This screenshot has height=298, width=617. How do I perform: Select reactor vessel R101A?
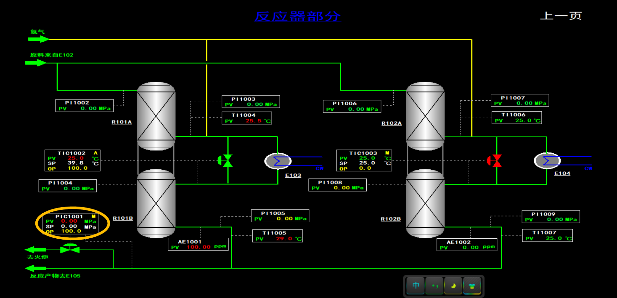coord(156,116)
